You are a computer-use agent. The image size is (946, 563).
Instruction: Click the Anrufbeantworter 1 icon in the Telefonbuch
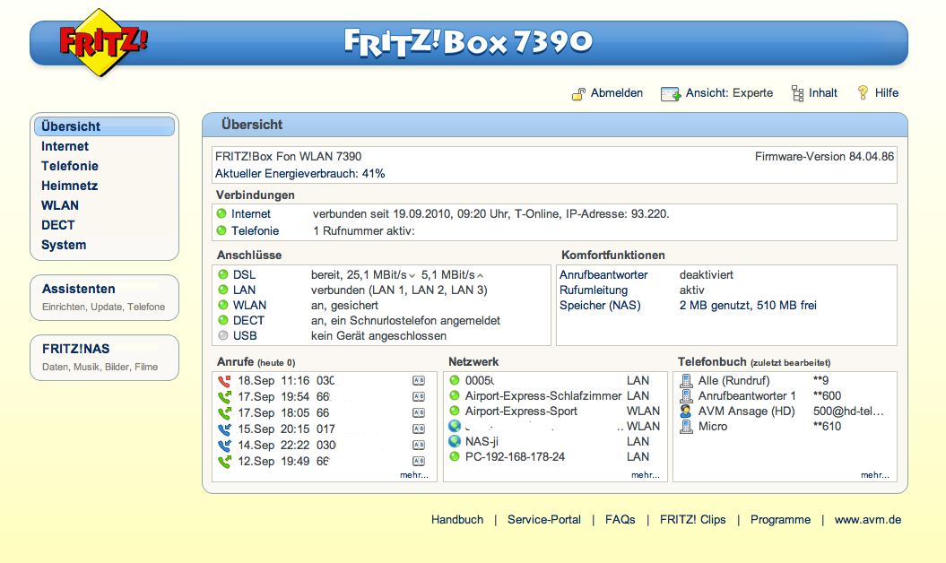pos(685,394)
